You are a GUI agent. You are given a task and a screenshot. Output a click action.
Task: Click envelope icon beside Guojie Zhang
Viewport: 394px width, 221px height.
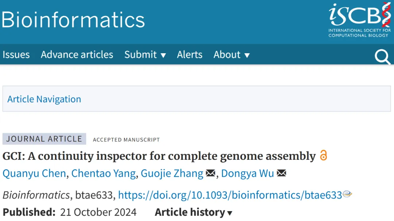[210, 173]
